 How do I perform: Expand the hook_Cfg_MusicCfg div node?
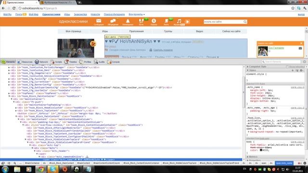pyautogui.click(x=9, y=79)
